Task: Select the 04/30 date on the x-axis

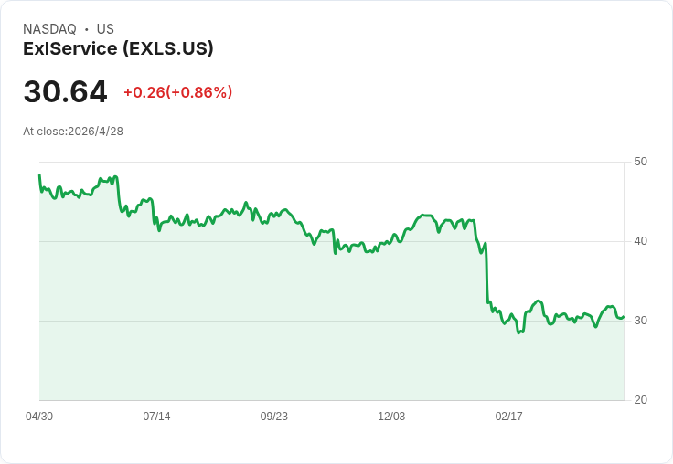Action: tap(39, 417)
